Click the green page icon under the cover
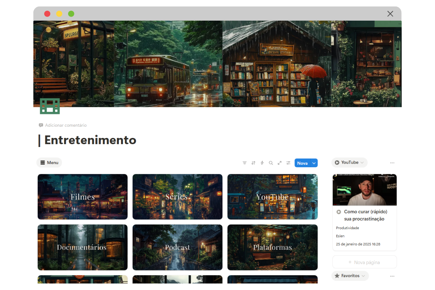Viewport: 435px width, 290px height. pyautogui.click(x=50, y=106)
